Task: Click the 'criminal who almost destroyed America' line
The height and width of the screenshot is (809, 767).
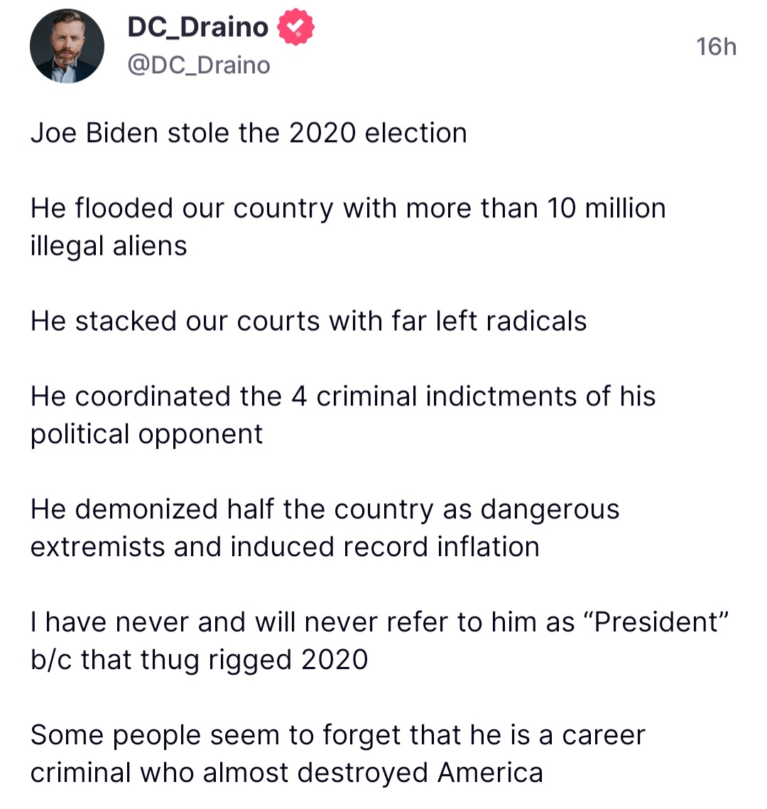Action: (x=287, y=773)
